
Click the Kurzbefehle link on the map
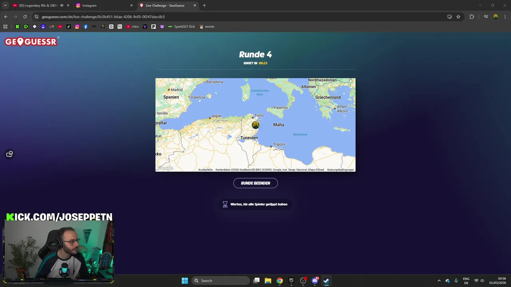[x=205, y=170]
